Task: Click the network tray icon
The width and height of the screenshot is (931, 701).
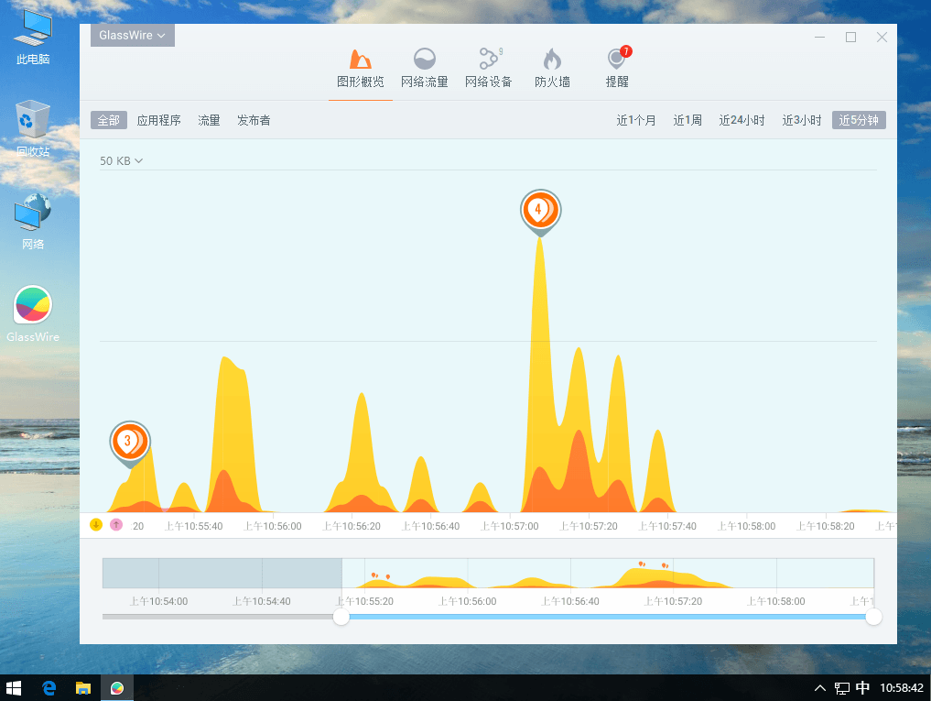Action: [x=842, y=688]
